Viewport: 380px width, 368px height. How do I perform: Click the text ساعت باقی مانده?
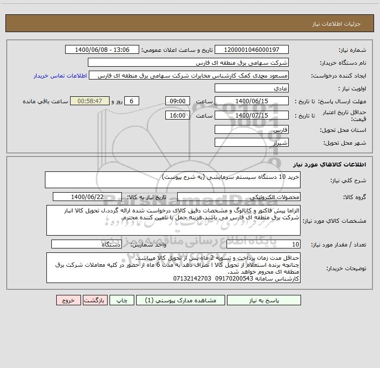[45, 101]
